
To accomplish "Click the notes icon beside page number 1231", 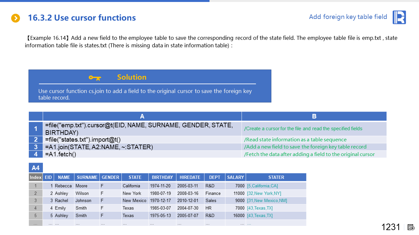I will pyautogui.click(x=411, y=227).
